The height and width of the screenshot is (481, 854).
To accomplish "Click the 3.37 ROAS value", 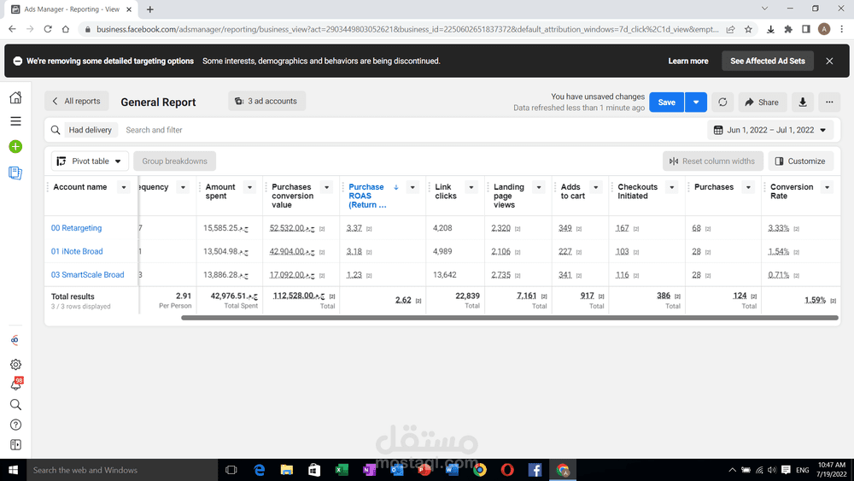I will pyautogui.click(x=354, y=228).
